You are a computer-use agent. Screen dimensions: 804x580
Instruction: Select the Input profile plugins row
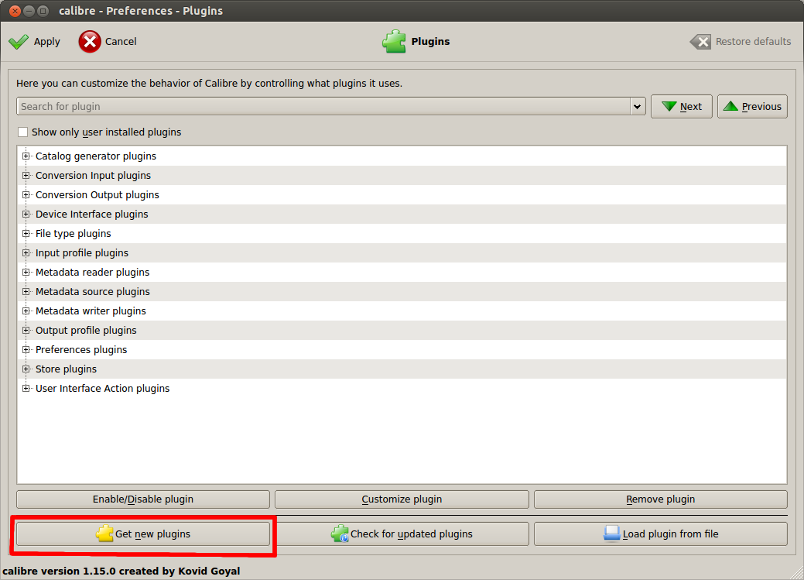click(x=402, y=253)
